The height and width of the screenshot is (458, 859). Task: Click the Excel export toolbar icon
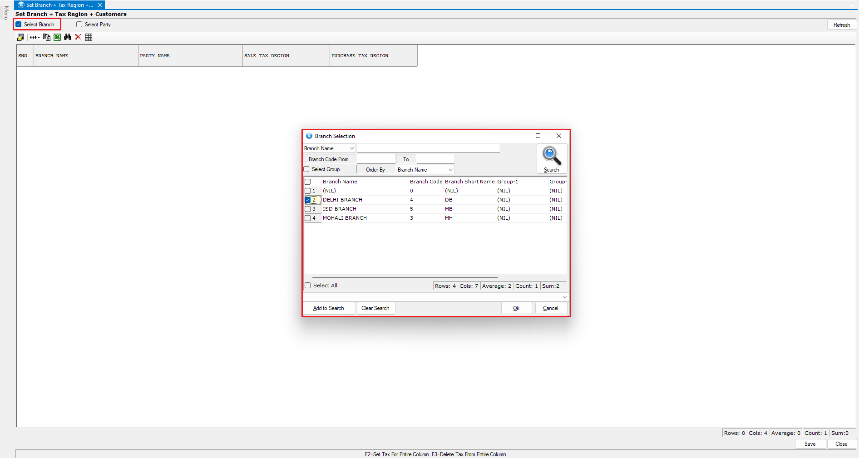57,37
